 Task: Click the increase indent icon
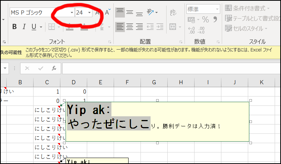pos(160,27)
